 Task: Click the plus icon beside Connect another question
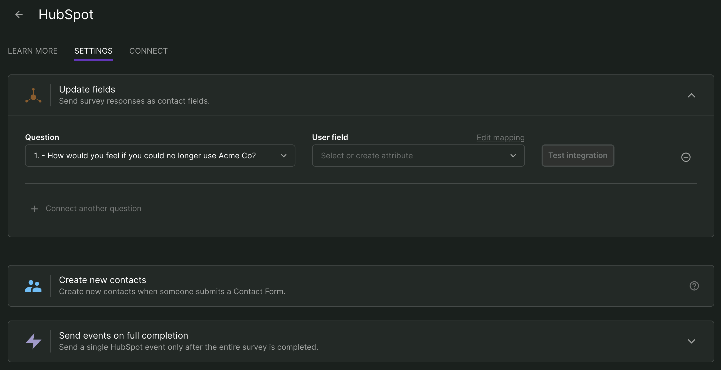[x=34, y=209]
